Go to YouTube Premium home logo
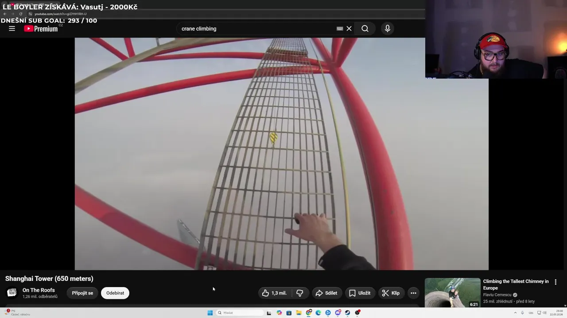Image resolution: width=567 pixels, height=318 pixels. [x=41, y=29]
